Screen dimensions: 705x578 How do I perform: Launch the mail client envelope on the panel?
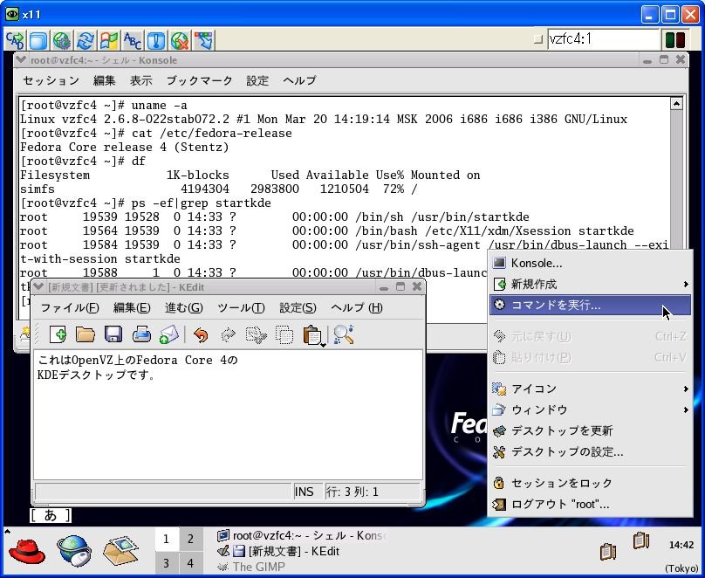[120, 550]
